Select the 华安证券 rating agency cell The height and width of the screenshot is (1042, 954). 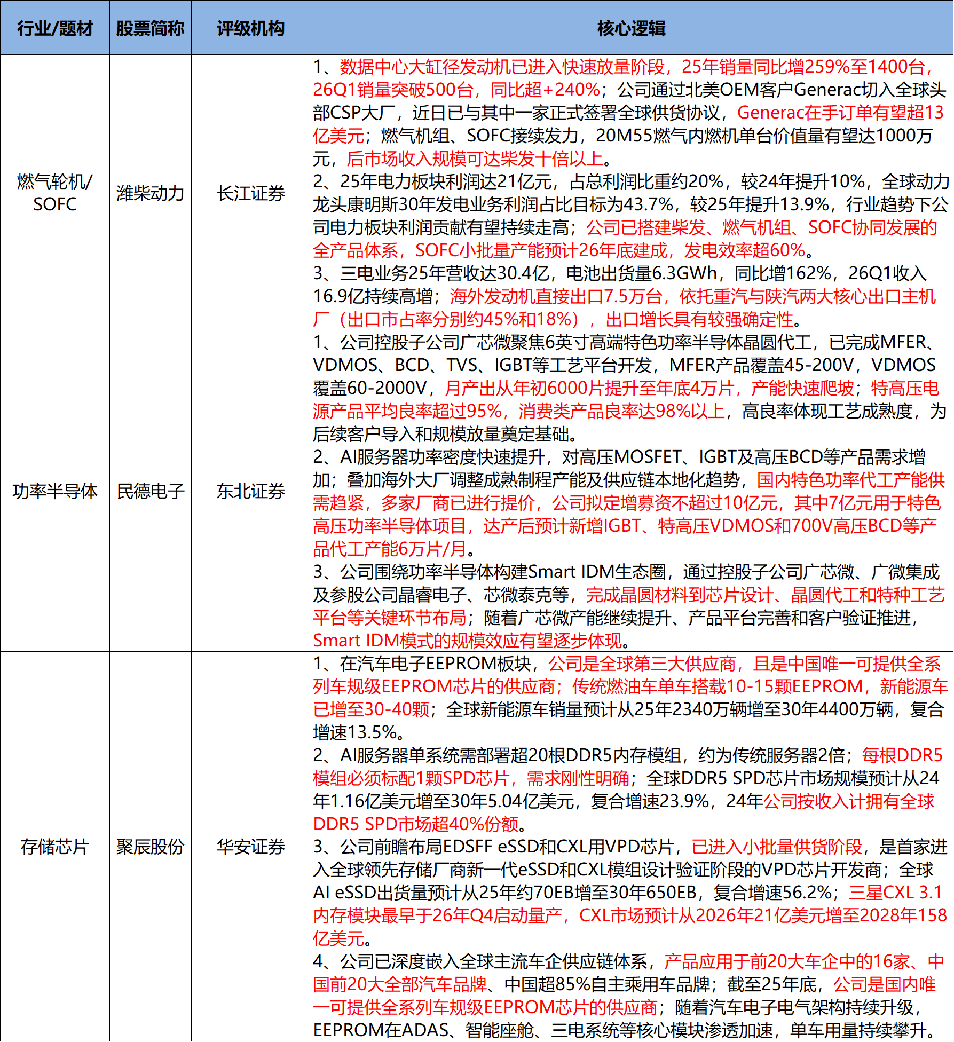tap(250, 847)
